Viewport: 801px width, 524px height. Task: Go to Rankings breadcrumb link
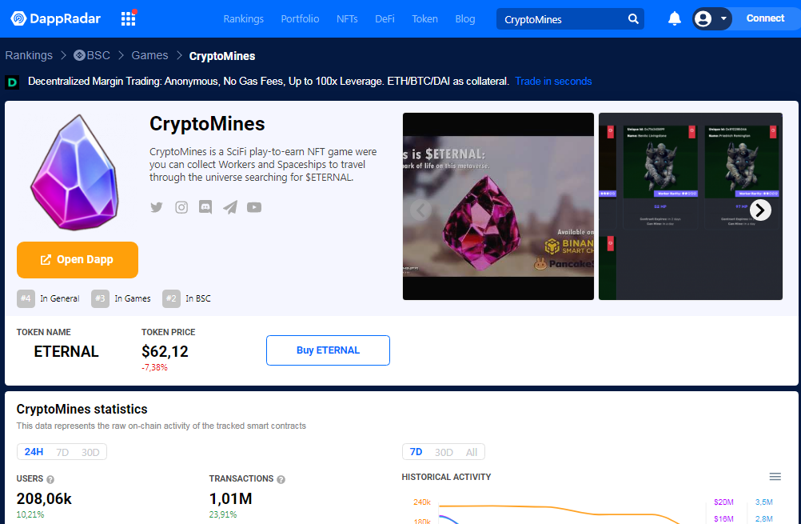[29, 55]
